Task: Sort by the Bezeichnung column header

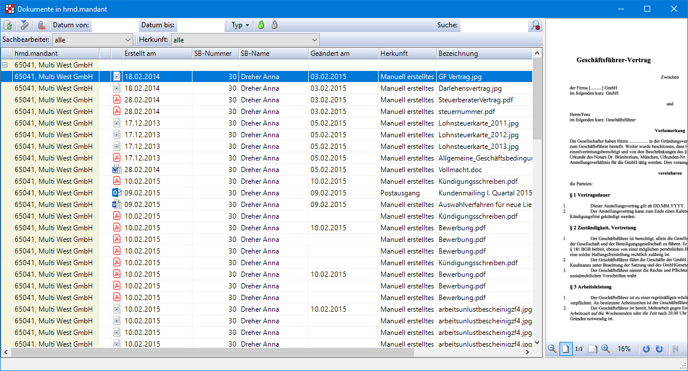Action: tap(484, 53)
